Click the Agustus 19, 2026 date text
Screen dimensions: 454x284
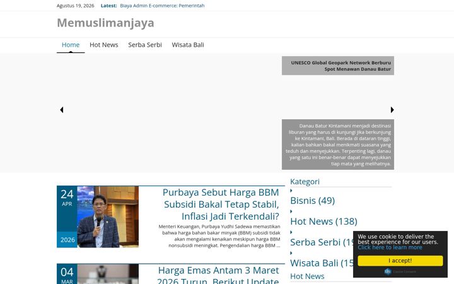click(75, 6)
